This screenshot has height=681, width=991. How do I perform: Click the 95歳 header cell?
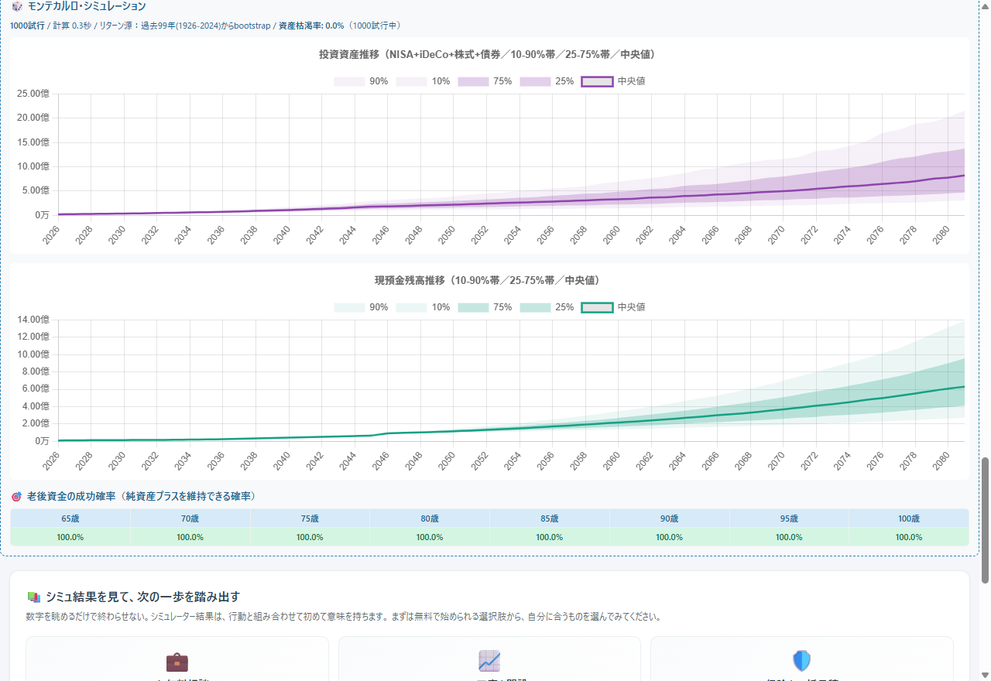tap(789, 518)
